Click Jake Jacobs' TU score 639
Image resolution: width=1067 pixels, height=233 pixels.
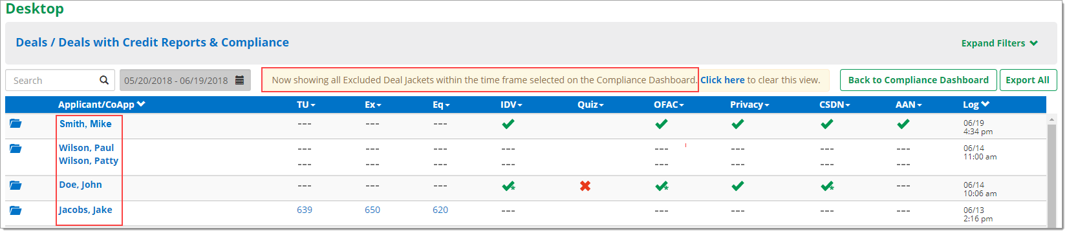tap(305, 210)
